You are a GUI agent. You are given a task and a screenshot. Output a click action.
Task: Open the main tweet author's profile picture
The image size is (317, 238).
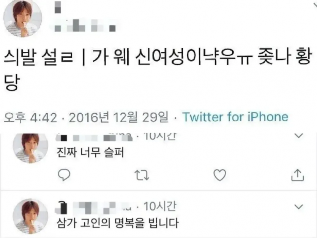tap(23, 18)
